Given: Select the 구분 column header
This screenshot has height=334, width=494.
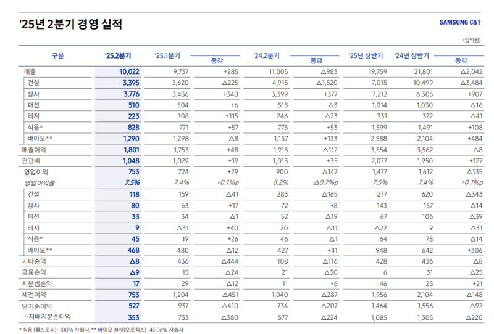Looking at the screenshot, I should (x=57, y=55).
